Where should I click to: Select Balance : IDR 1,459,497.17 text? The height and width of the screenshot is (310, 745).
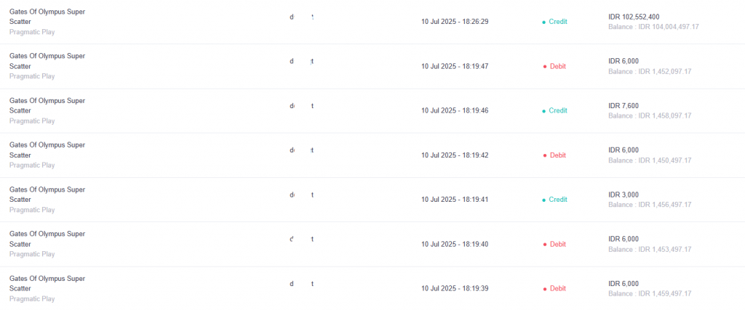(650, 293)
